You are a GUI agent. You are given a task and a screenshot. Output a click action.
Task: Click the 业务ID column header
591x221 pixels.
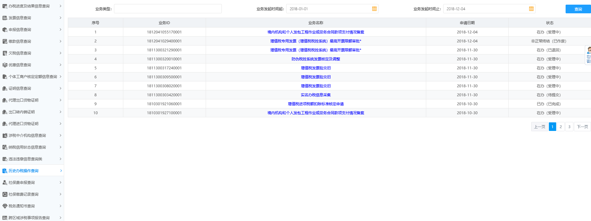coord(164,23)
